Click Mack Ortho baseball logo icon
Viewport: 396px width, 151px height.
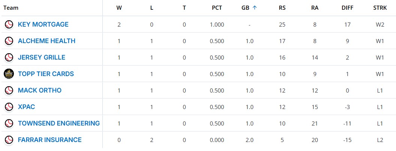(x=9, y=91)
